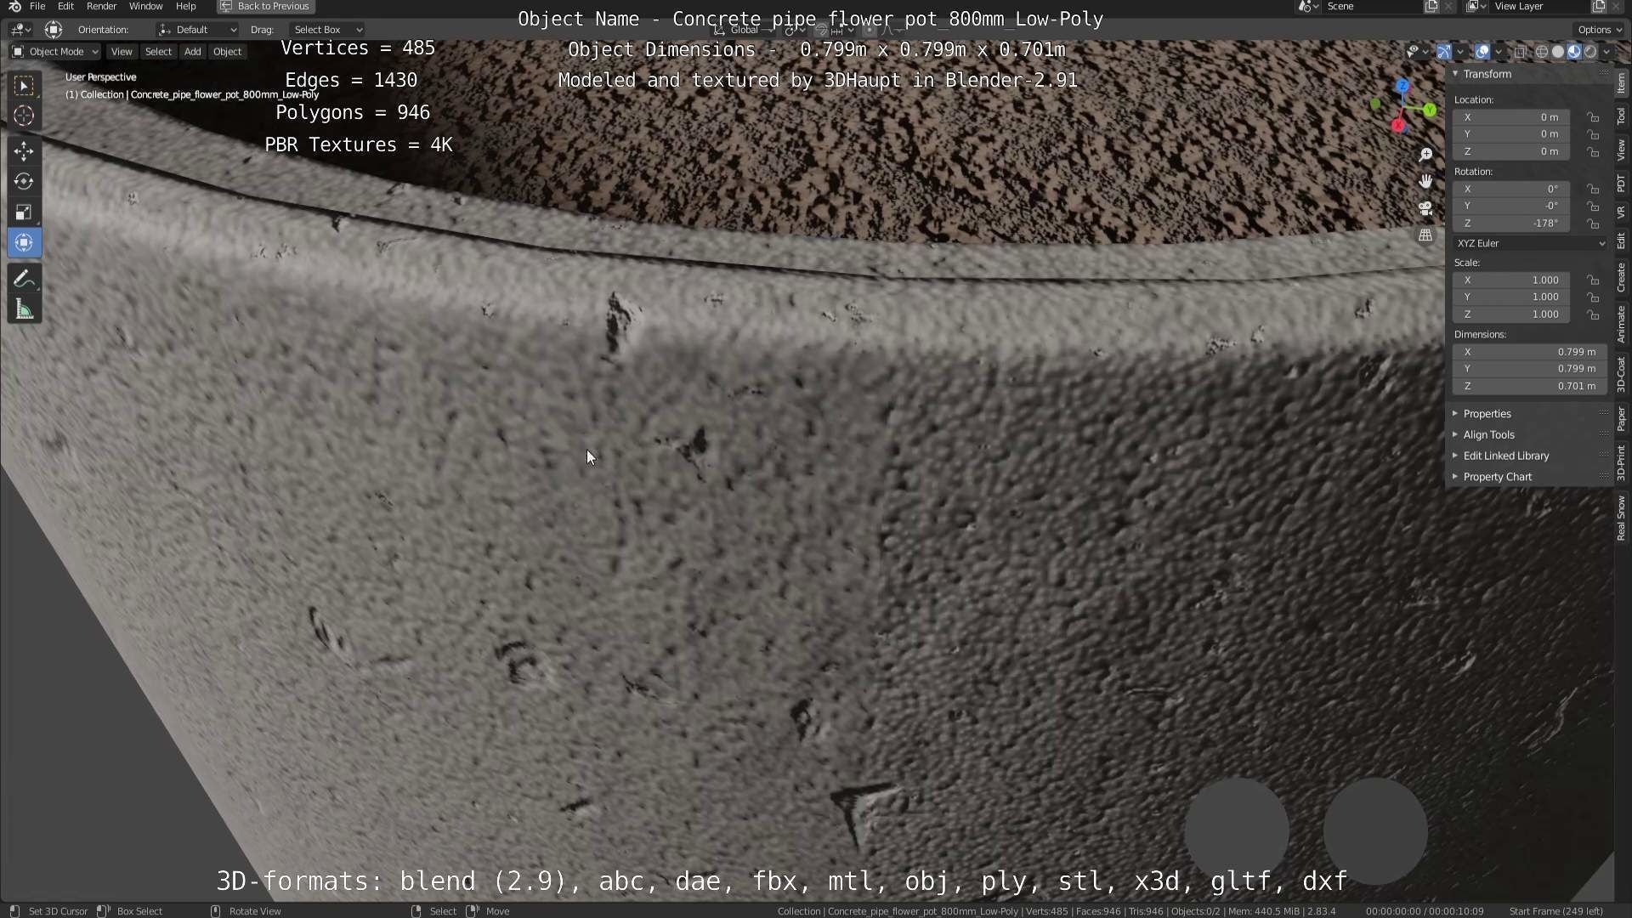The image size is (1632, 918).
Task: Select the Rotate tool
Action: 24,182
